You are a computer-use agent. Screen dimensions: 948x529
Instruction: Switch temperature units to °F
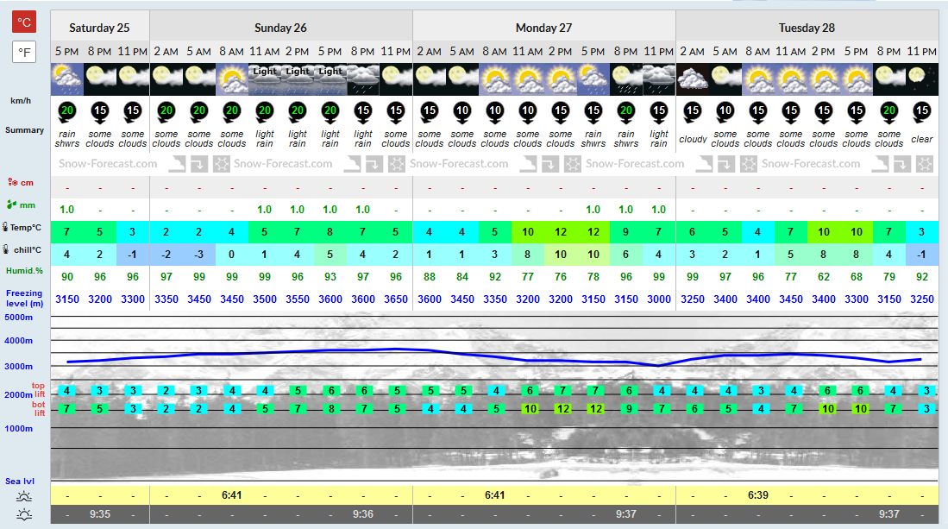(24, 52)
